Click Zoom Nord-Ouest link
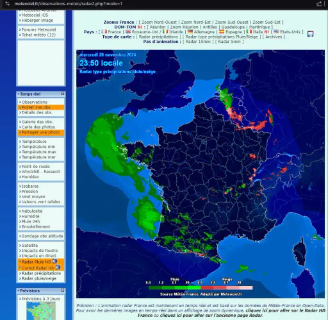 click(159, 22)
